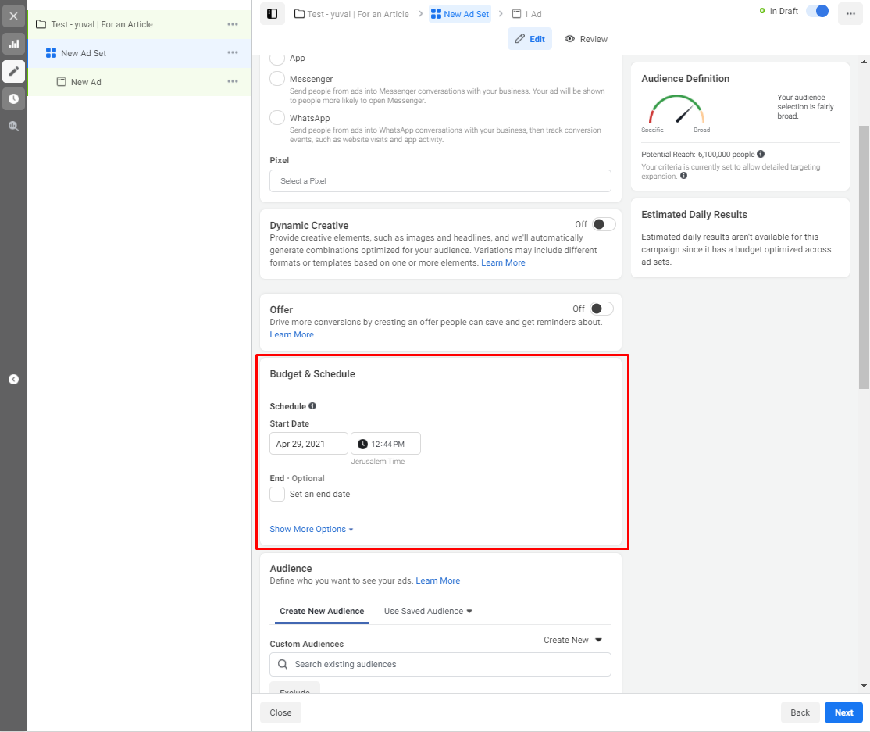Click the Potential Reach: 6,100,000 people text
This screenshot has width=870, height=732.
point(697,154)
